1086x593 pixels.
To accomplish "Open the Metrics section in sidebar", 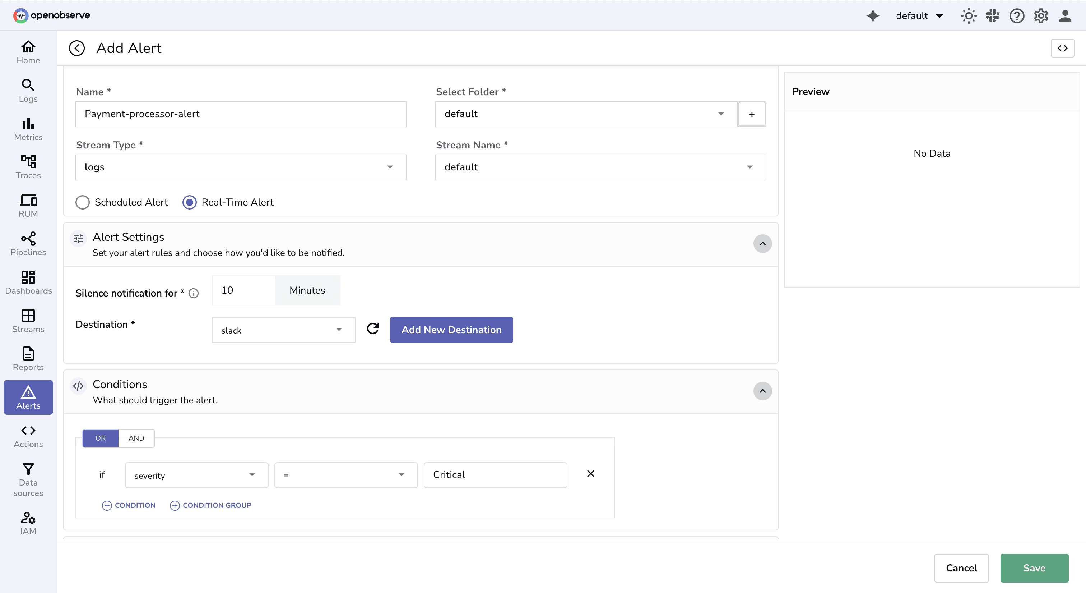I will [x=28, y=129].
